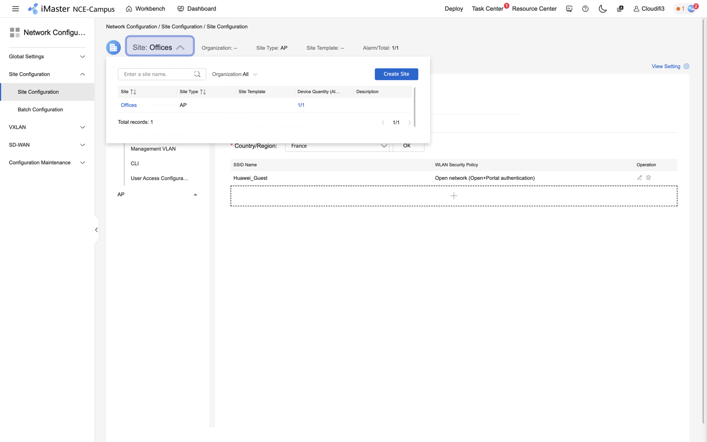Image resolution: width=707 pixels, height=442 pixels.
Task: Collapse the left sidebar with the chevron
Action: pos(96,229)
